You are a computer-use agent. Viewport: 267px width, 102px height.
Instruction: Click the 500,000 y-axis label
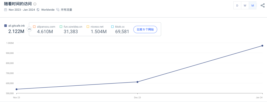pyautogui.click(x=10, y=93)
